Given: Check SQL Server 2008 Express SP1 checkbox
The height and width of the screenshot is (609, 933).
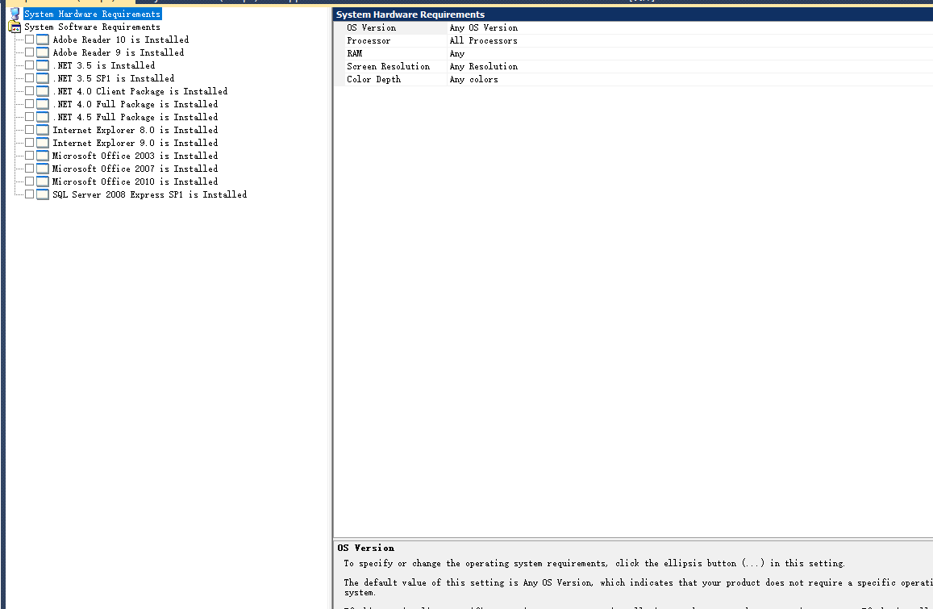Looking at the screenshot, I should (29, 194).
